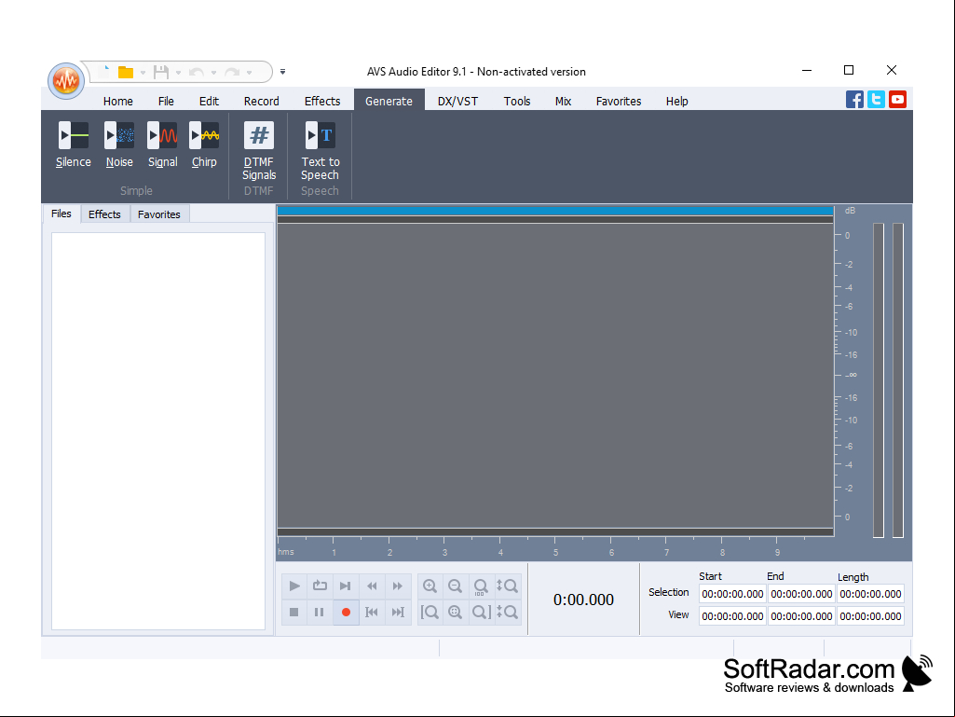Start playback with the Play button
955x717 pixels.
tap(294, 586)
